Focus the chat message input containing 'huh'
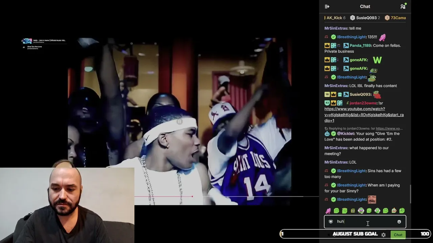The width and height of the screenshot is (433, 243). coord(365,222)
